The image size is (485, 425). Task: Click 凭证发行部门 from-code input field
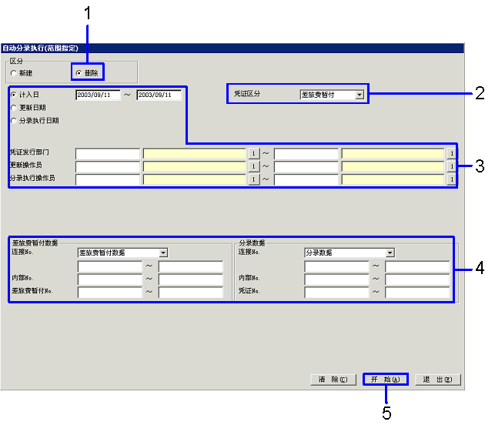pos(108,153)
